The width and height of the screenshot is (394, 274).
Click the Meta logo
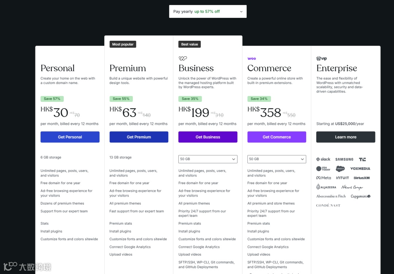324,178
